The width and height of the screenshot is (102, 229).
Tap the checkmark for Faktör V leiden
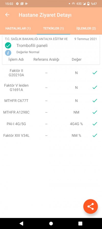95,87
